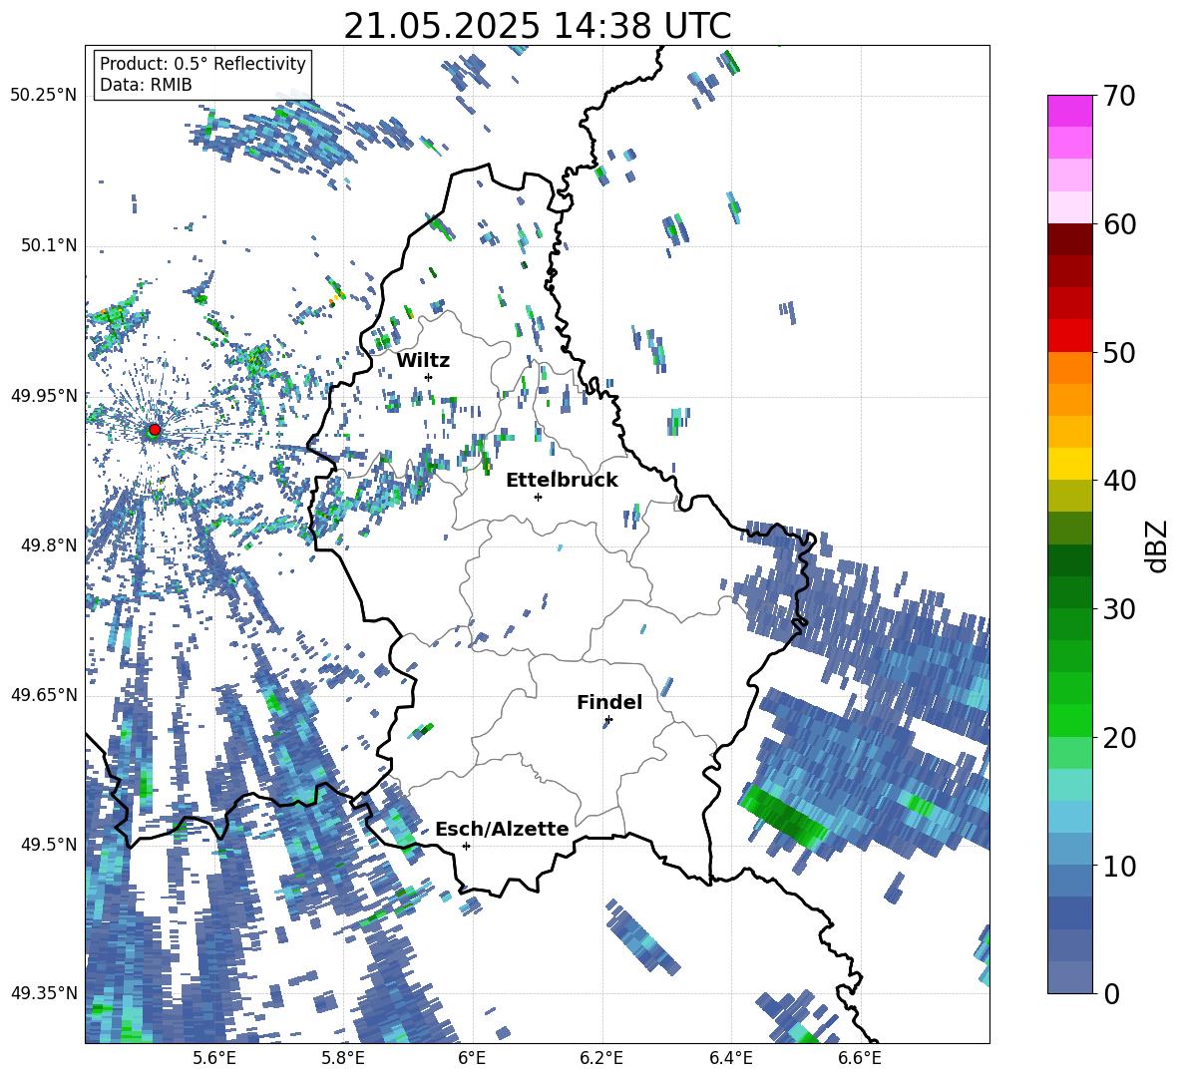Click the Findel city label

tap(609, 702)
